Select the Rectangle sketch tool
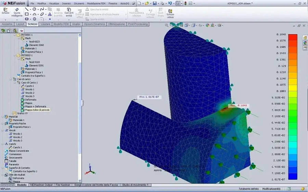The width and height of the screenshot is (308, 192). (x=26, y=14)
